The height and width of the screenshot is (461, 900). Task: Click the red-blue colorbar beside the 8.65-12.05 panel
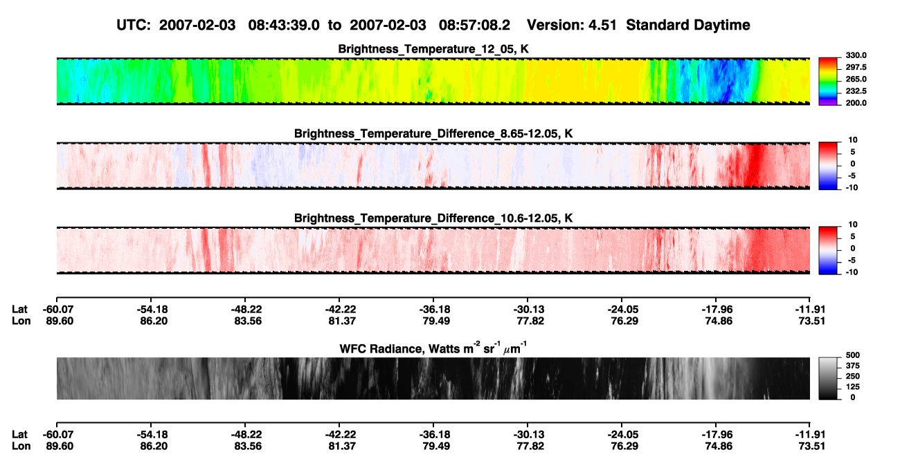pyautogui.click(x=829, y=166)
